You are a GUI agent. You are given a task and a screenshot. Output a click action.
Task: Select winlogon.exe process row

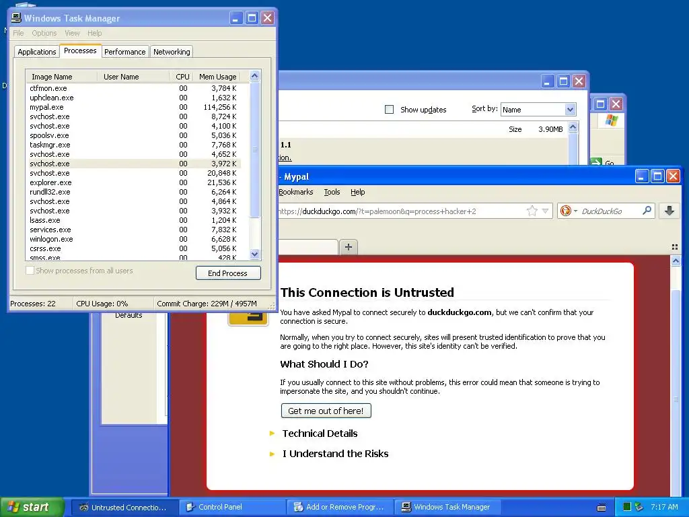[x=133, y=239]
